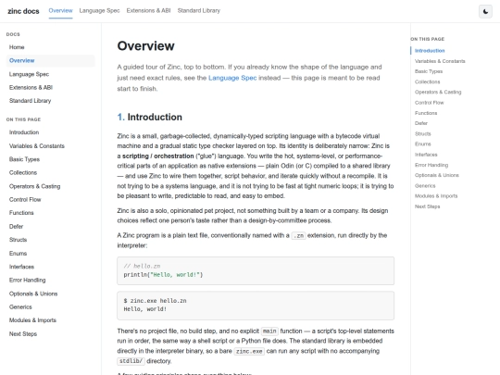
Task: Click the 1. Introduction section heading
Action: coord(150,117)
